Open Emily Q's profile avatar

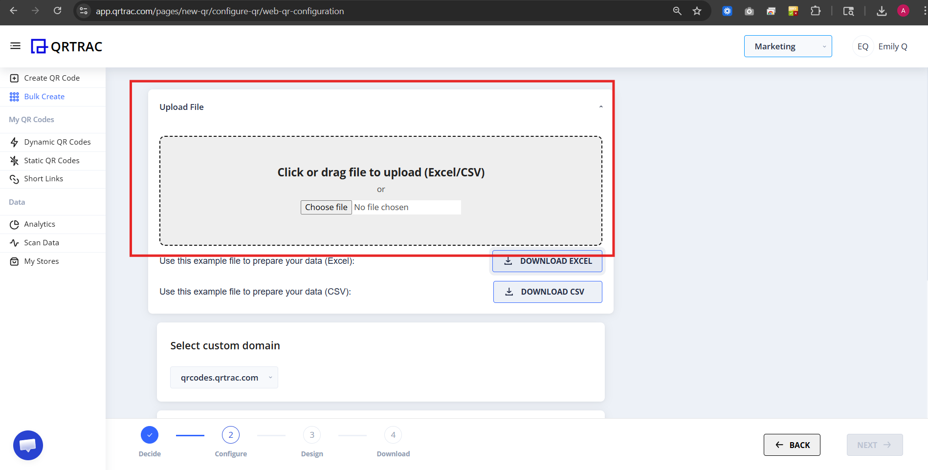862,46
